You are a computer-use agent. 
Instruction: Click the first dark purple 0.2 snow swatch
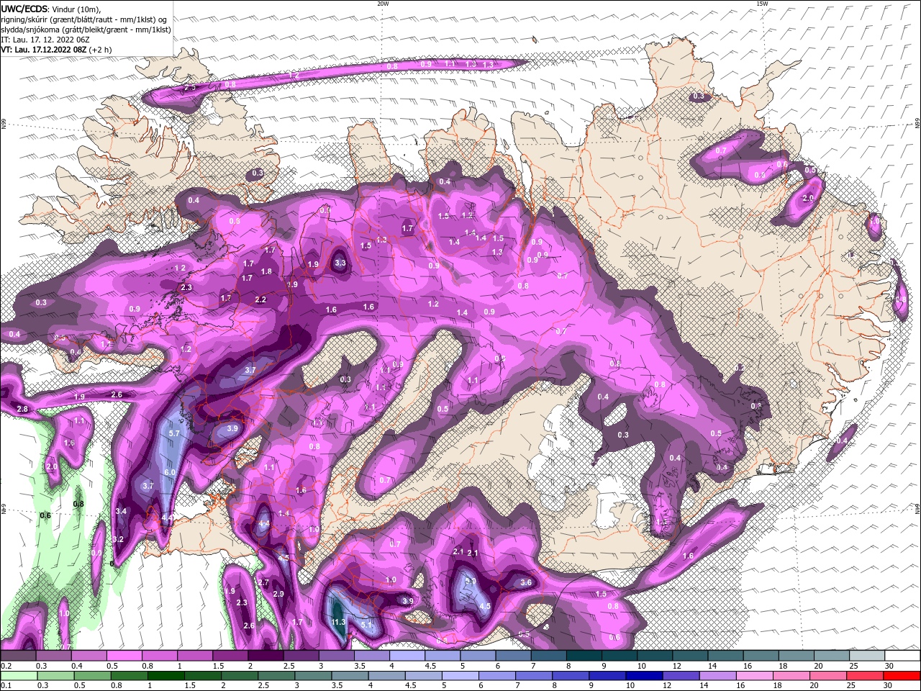point(18,656)
